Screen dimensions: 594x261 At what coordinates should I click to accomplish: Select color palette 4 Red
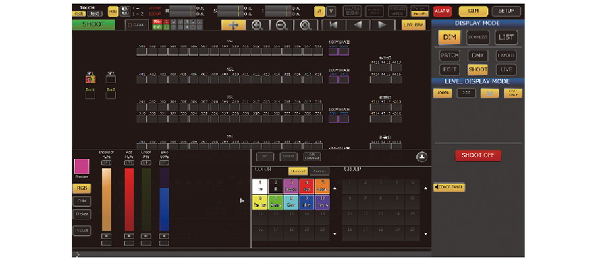(306, 186)
